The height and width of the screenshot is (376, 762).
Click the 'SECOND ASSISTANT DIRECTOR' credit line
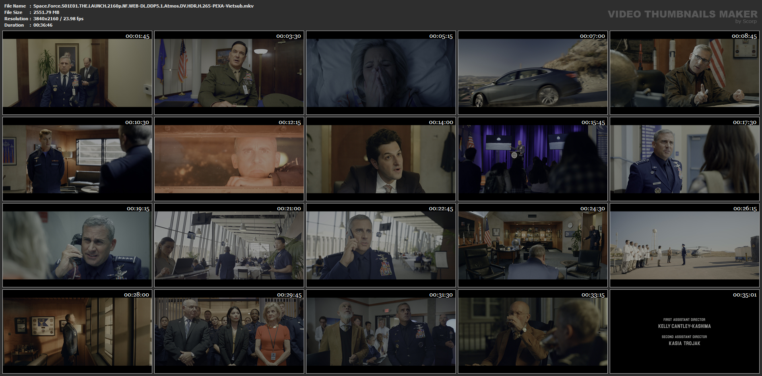[x=684, y=337]
